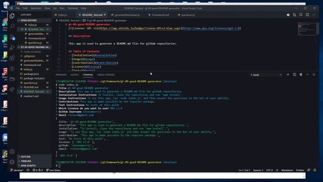Click the breadcrumb heading gt-09-good-README-generator
323x182 pixels.
tap(106, 21)
